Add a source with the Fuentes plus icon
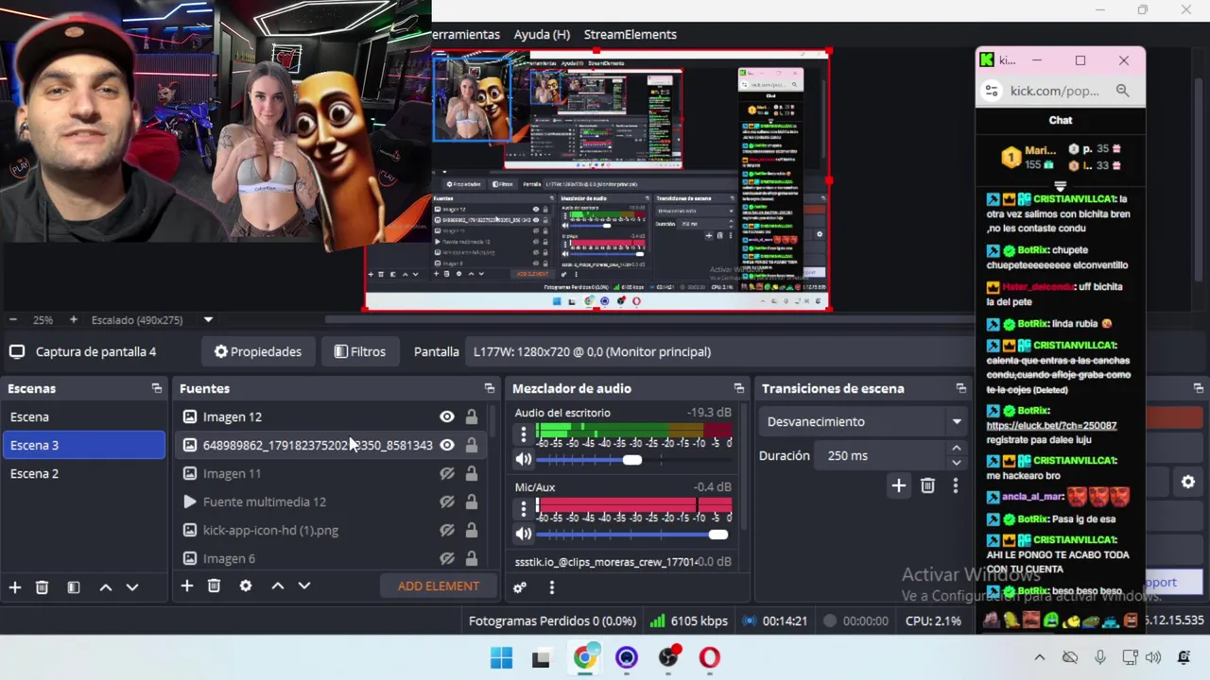The width and height of the screenshot is (1210, 680). (x=187, y=586)
